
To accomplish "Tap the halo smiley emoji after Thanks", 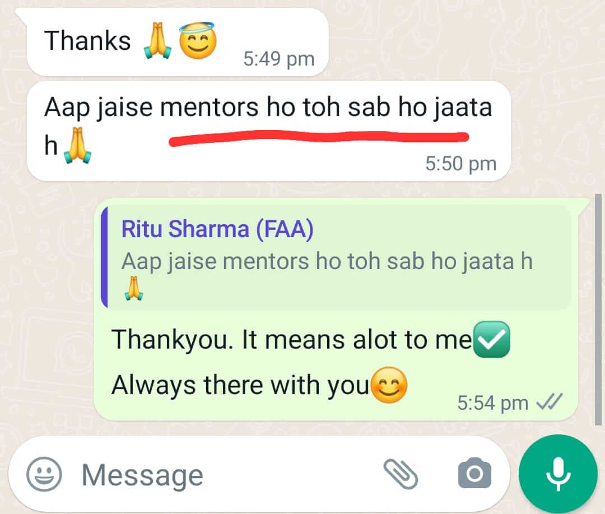I will (198, 40).
